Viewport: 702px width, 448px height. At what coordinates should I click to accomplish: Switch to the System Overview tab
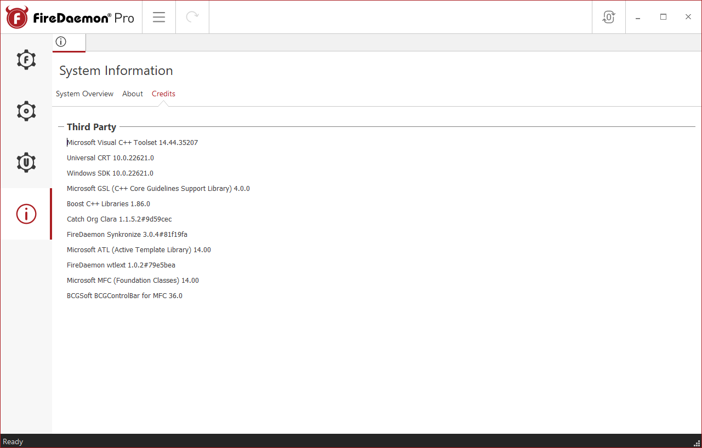pyautogui.click(x=84, y=94)
